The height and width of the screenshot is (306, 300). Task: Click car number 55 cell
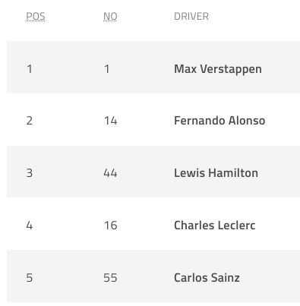(110, 278)
